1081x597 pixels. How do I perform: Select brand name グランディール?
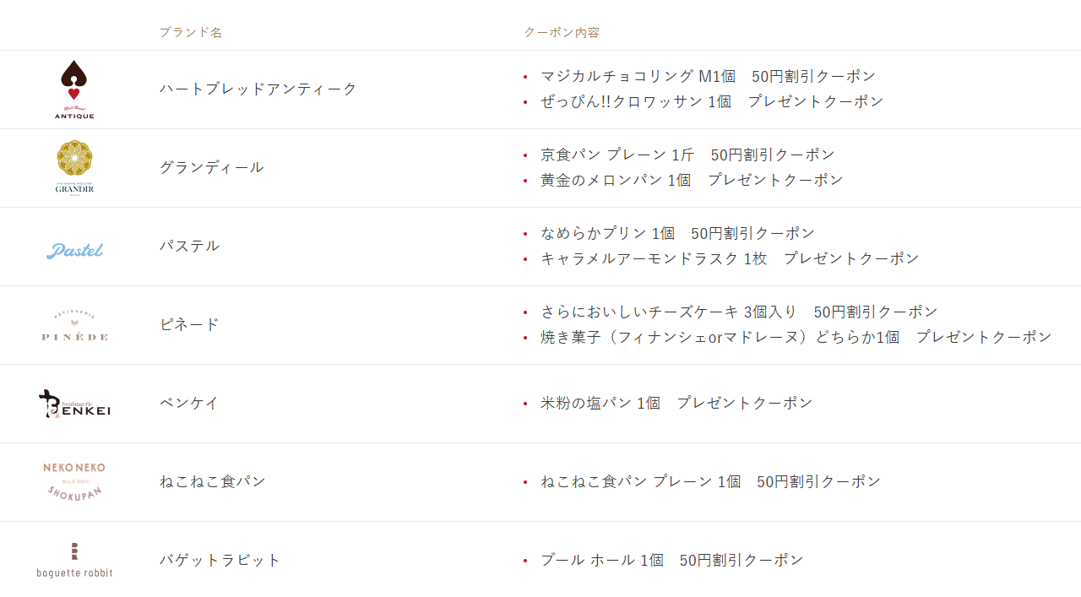[x=212, y=167]
